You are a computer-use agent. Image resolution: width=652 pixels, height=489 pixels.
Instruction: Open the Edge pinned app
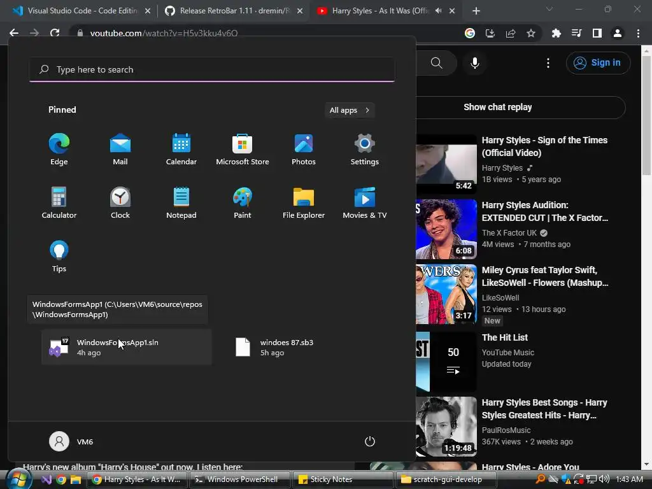[x=59, y=150]
